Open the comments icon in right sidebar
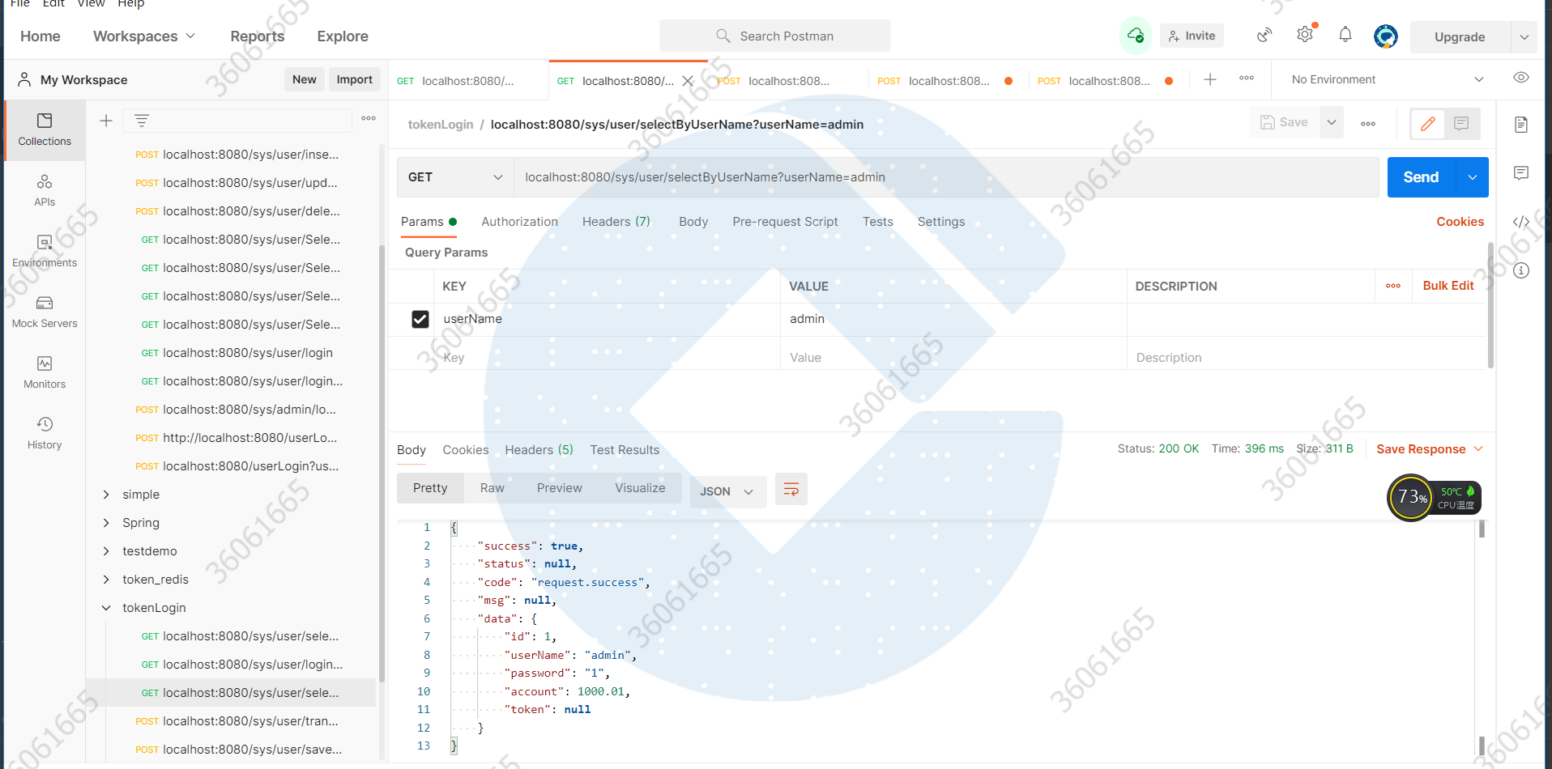The width and height of the screenshot is (1552, 769). [1521, 173]
